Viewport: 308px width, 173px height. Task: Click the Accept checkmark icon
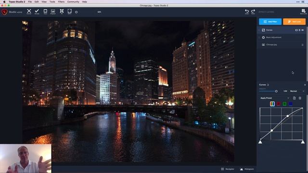[x=37, y=11]
